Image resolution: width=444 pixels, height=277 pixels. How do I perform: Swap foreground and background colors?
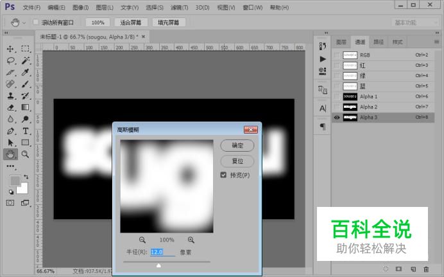[26, 177]
